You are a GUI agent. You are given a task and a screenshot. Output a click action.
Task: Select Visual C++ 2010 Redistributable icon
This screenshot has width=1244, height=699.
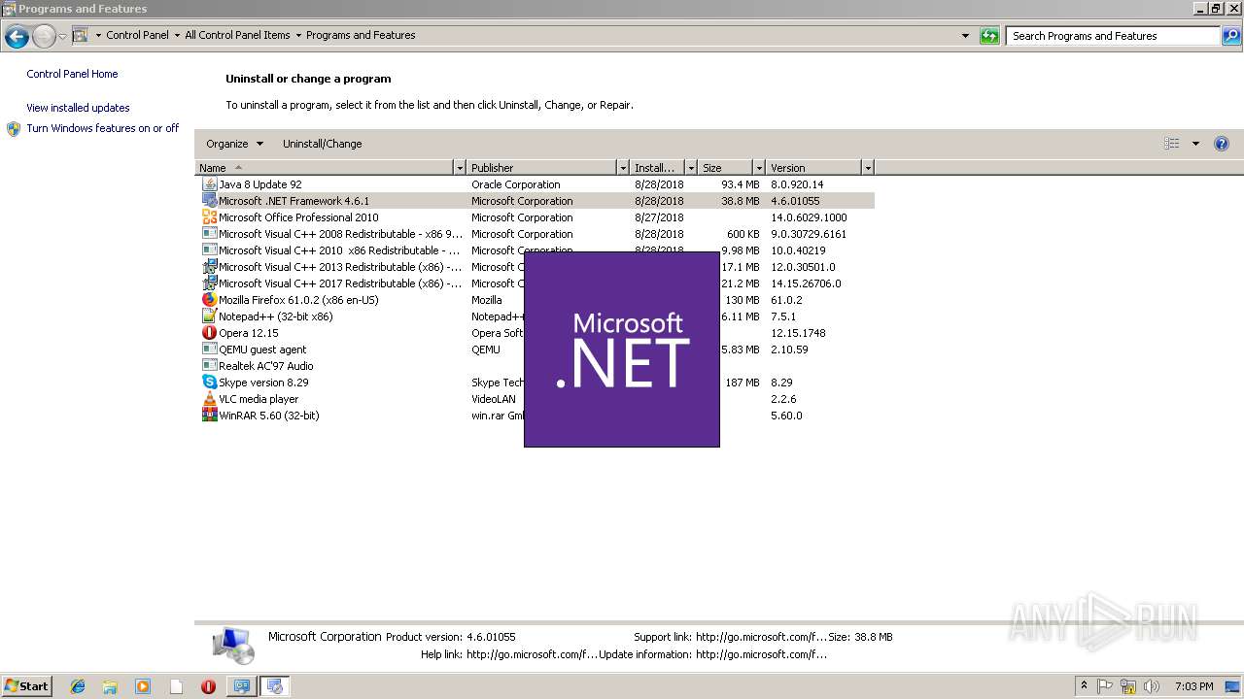tap(209, 250)
